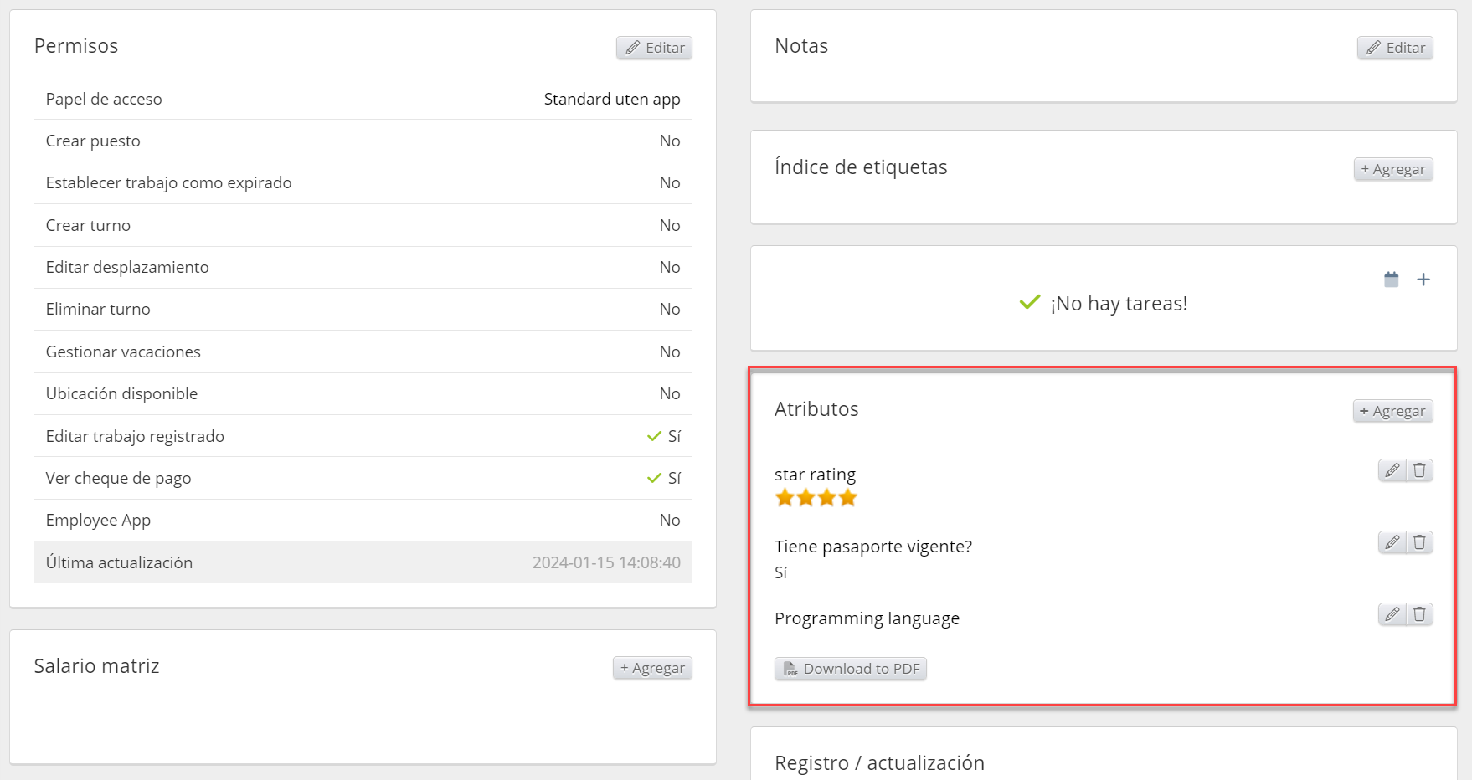The width and height of the screenshot is (1472, 780).
Task: Click the 'Papel de acceso' row
Action: pos(363,99)
